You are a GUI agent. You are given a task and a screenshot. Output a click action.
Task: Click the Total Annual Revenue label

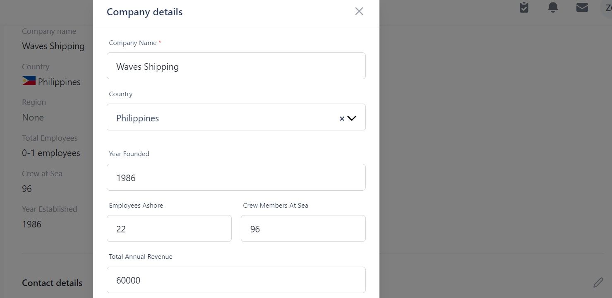pos(141,257)
